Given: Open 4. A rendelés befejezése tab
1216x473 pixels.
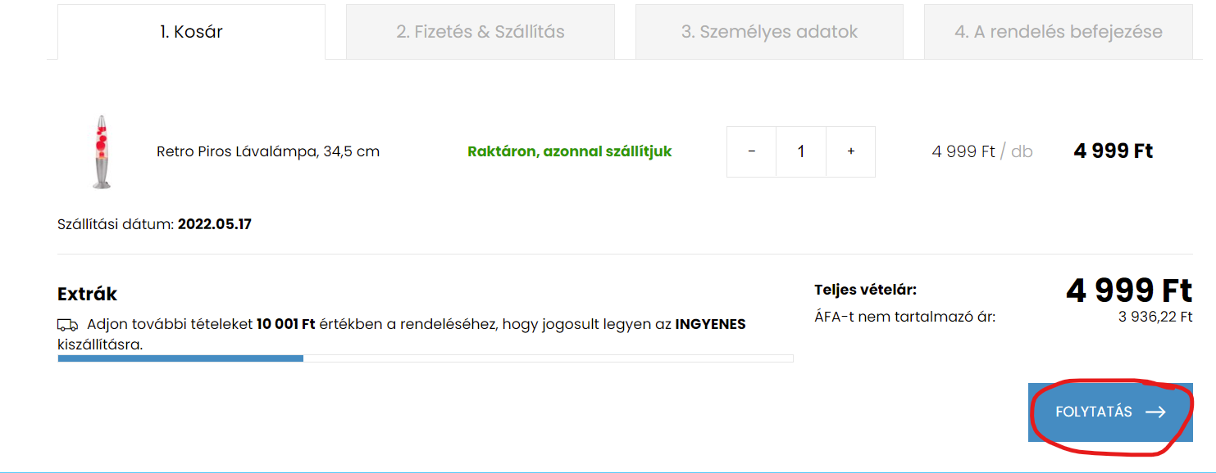Looking at the screenshot, I should [1059, 32].
